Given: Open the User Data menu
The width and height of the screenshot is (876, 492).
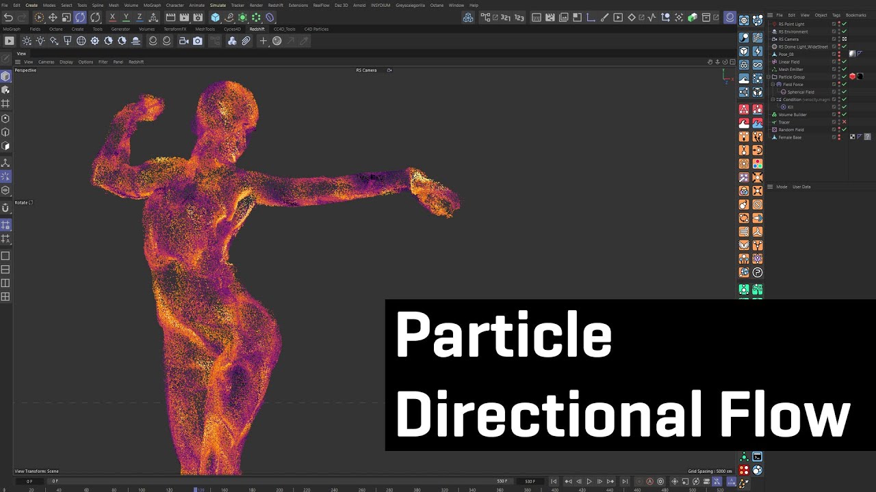Looking at the screenshot, I should (x=801, y=187).
